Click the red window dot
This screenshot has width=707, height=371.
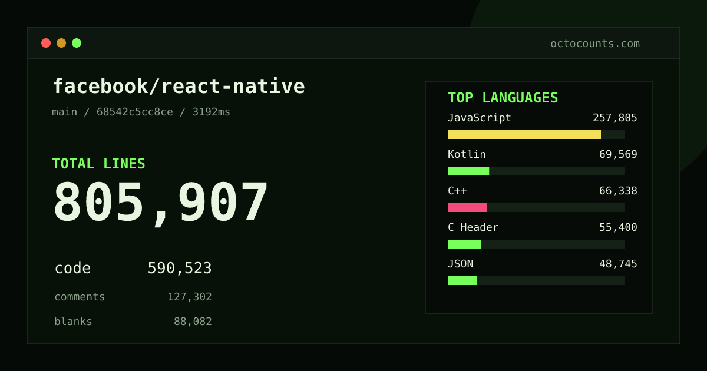[46, 43]
